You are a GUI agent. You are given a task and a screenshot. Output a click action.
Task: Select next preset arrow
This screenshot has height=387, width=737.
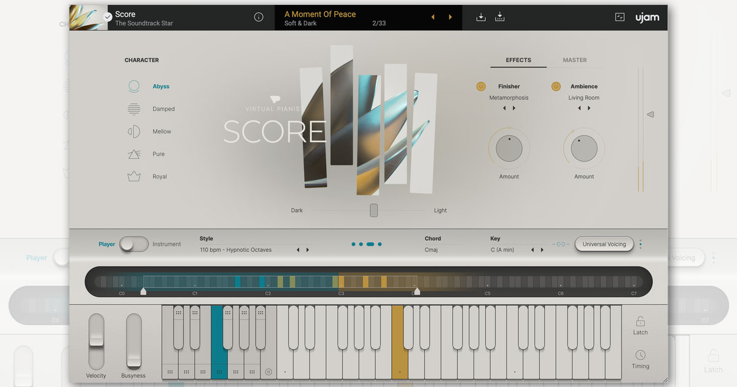coord(450,17)
